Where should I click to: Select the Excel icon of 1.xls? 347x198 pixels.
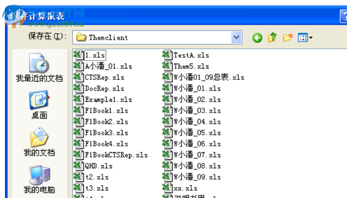[x=79, y=55]
